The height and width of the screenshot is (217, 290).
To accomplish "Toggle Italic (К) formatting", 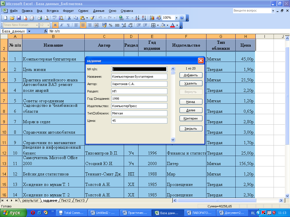I will (61, 25).
